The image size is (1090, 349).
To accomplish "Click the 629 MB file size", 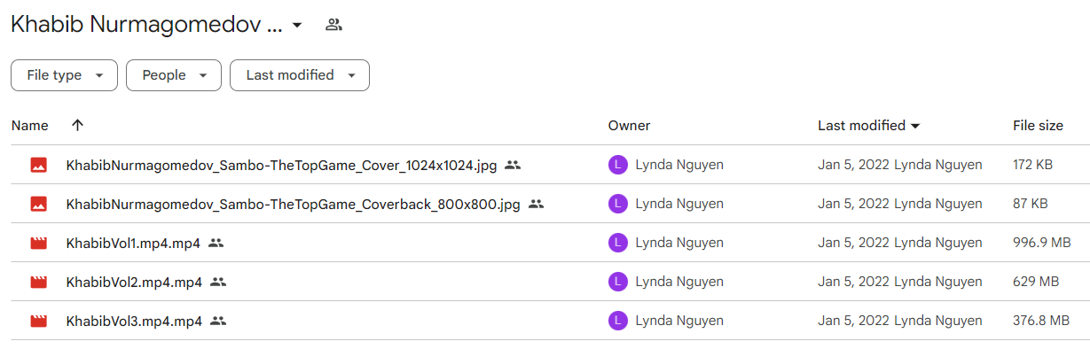I will pyautogui.click(x=1036, y=282).
